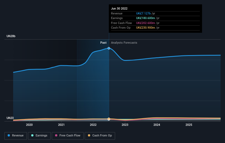The height and width of the screenshot is (143, 225).
Task: Click the UK£180.600m earnings value
Action: (146, 18)
